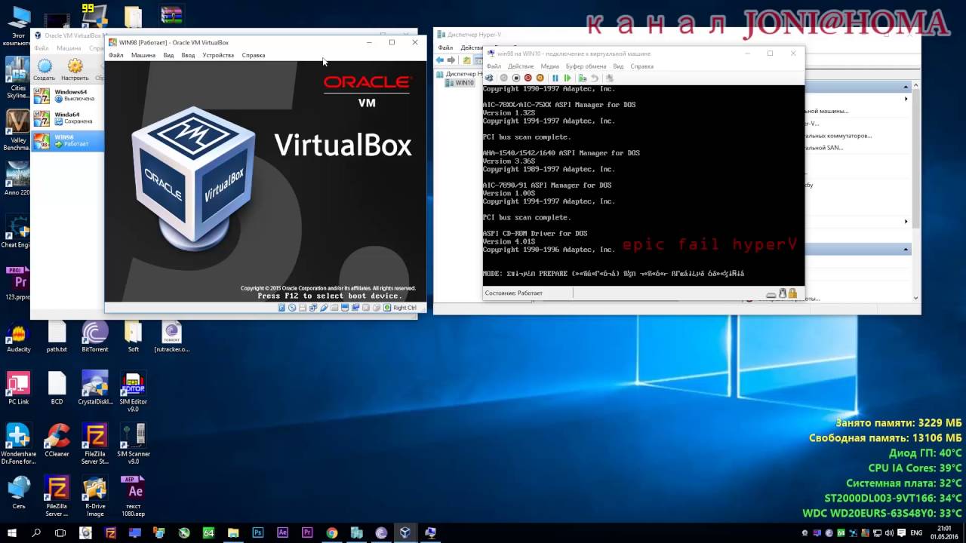Click Создать button in VirtualBox Manager
Screen dimensions: 966x543
tap(45, 70)
